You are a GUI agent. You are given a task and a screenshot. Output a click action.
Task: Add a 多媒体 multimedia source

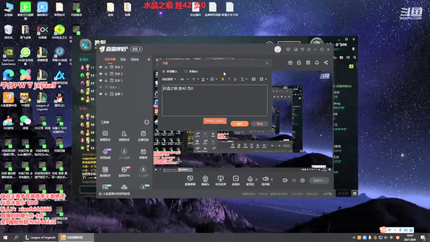pyautogui.click(x=235, y=181)
